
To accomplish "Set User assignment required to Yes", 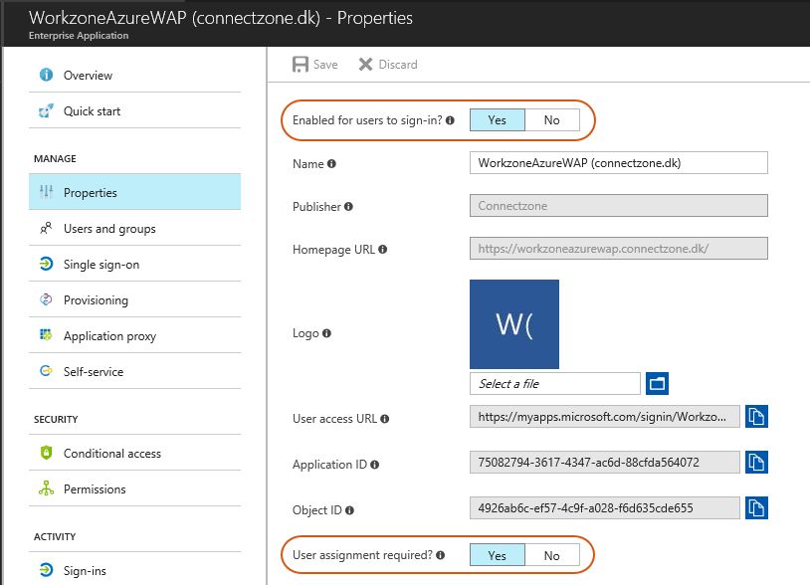I will pos(497,555).
